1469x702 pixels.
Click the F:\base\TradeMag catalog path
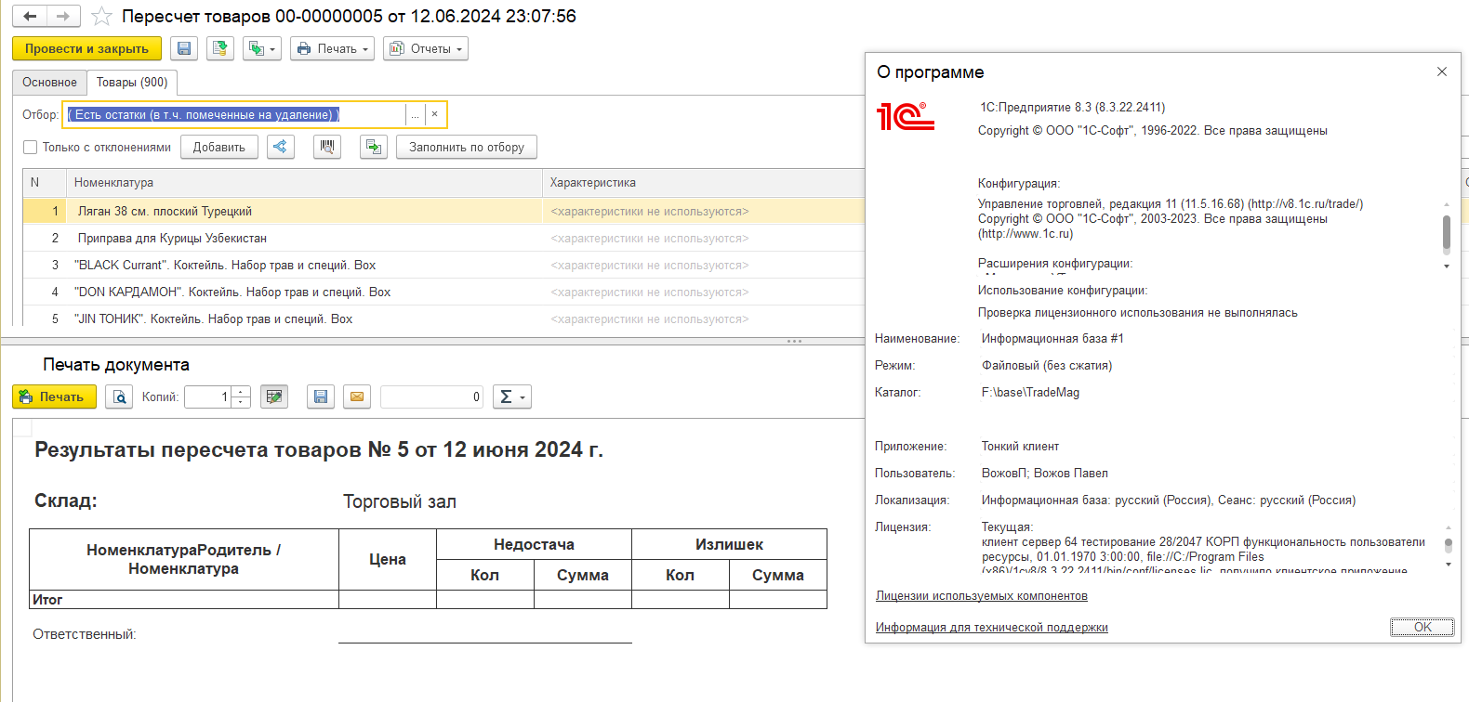click(x=1030, y=392)
